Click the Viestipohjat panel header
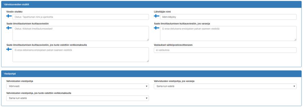The height and width of the screenshot is (107, 303). click(x=151, y=74)
